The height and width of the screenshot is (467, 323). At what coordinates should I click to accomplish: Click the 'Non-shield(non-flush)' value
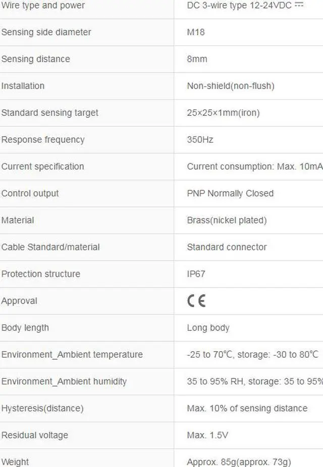click(x=231, y=86)
